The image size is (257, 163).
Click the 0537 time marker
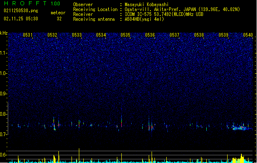[x=174, y=35]
